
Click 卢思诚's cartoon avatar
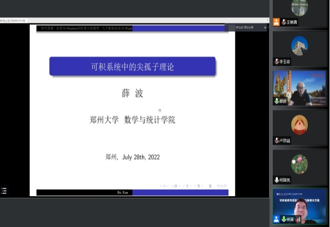(299, 124)
